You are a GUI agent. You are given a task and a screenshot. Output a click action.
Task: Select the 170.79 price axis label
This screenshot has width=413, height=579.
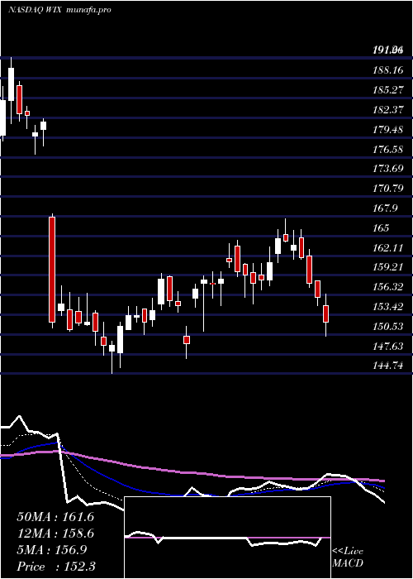pyautogui.click(x=387, y=189)
